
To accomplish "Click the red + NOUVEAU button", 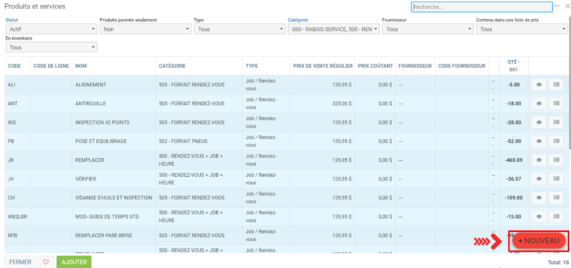I will coord(538,241).
